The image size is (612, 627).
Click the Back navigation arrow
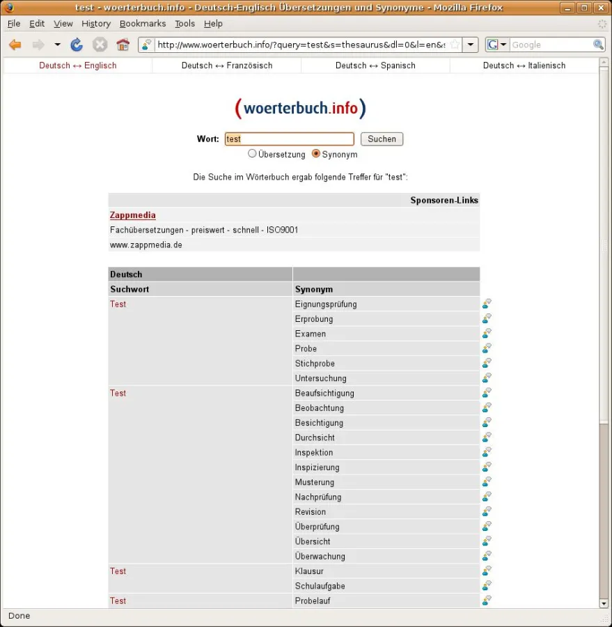pyautogui.click(x=14, y=44)
